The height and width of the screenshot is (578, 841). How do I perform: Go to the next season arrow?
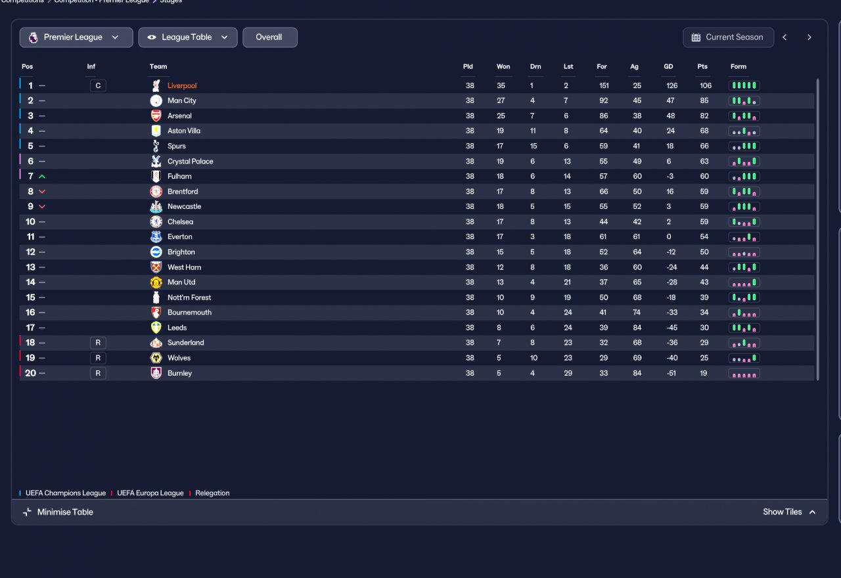pos(809,37)
